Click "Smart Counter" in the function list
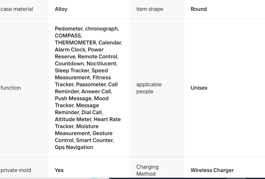 [94, 140]
